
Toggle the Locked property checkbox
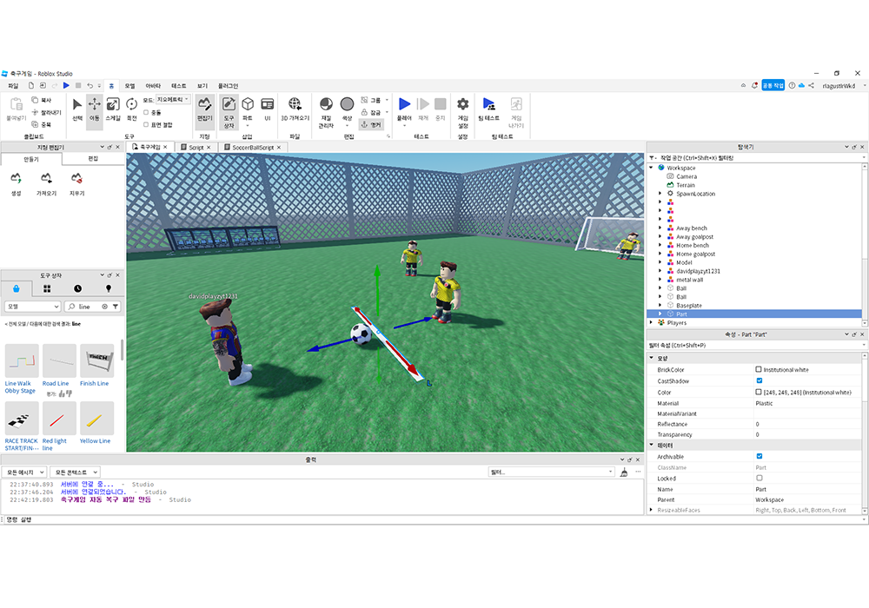click(x=760, y=478)
